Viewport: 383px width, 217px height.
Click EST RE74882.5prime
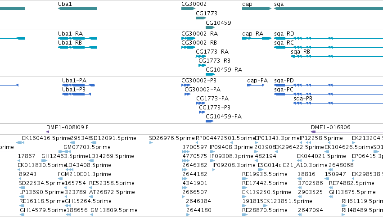(351, 183)
